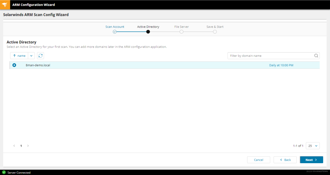The width and height of the screenshot is (330, 175).
Task: Click the Back button
Action: tap(285, 160)
